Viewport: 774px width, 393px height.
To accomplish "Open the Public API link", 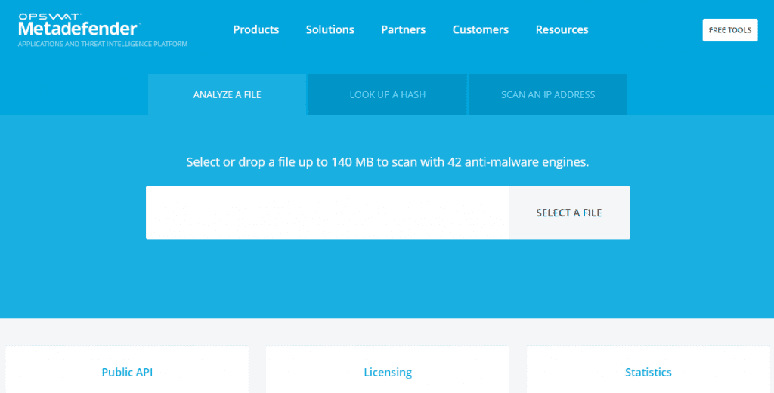I will tap(127, 373).
